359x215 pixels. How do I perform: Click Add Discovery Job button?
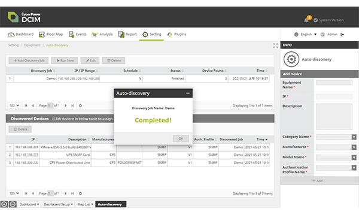29,60
